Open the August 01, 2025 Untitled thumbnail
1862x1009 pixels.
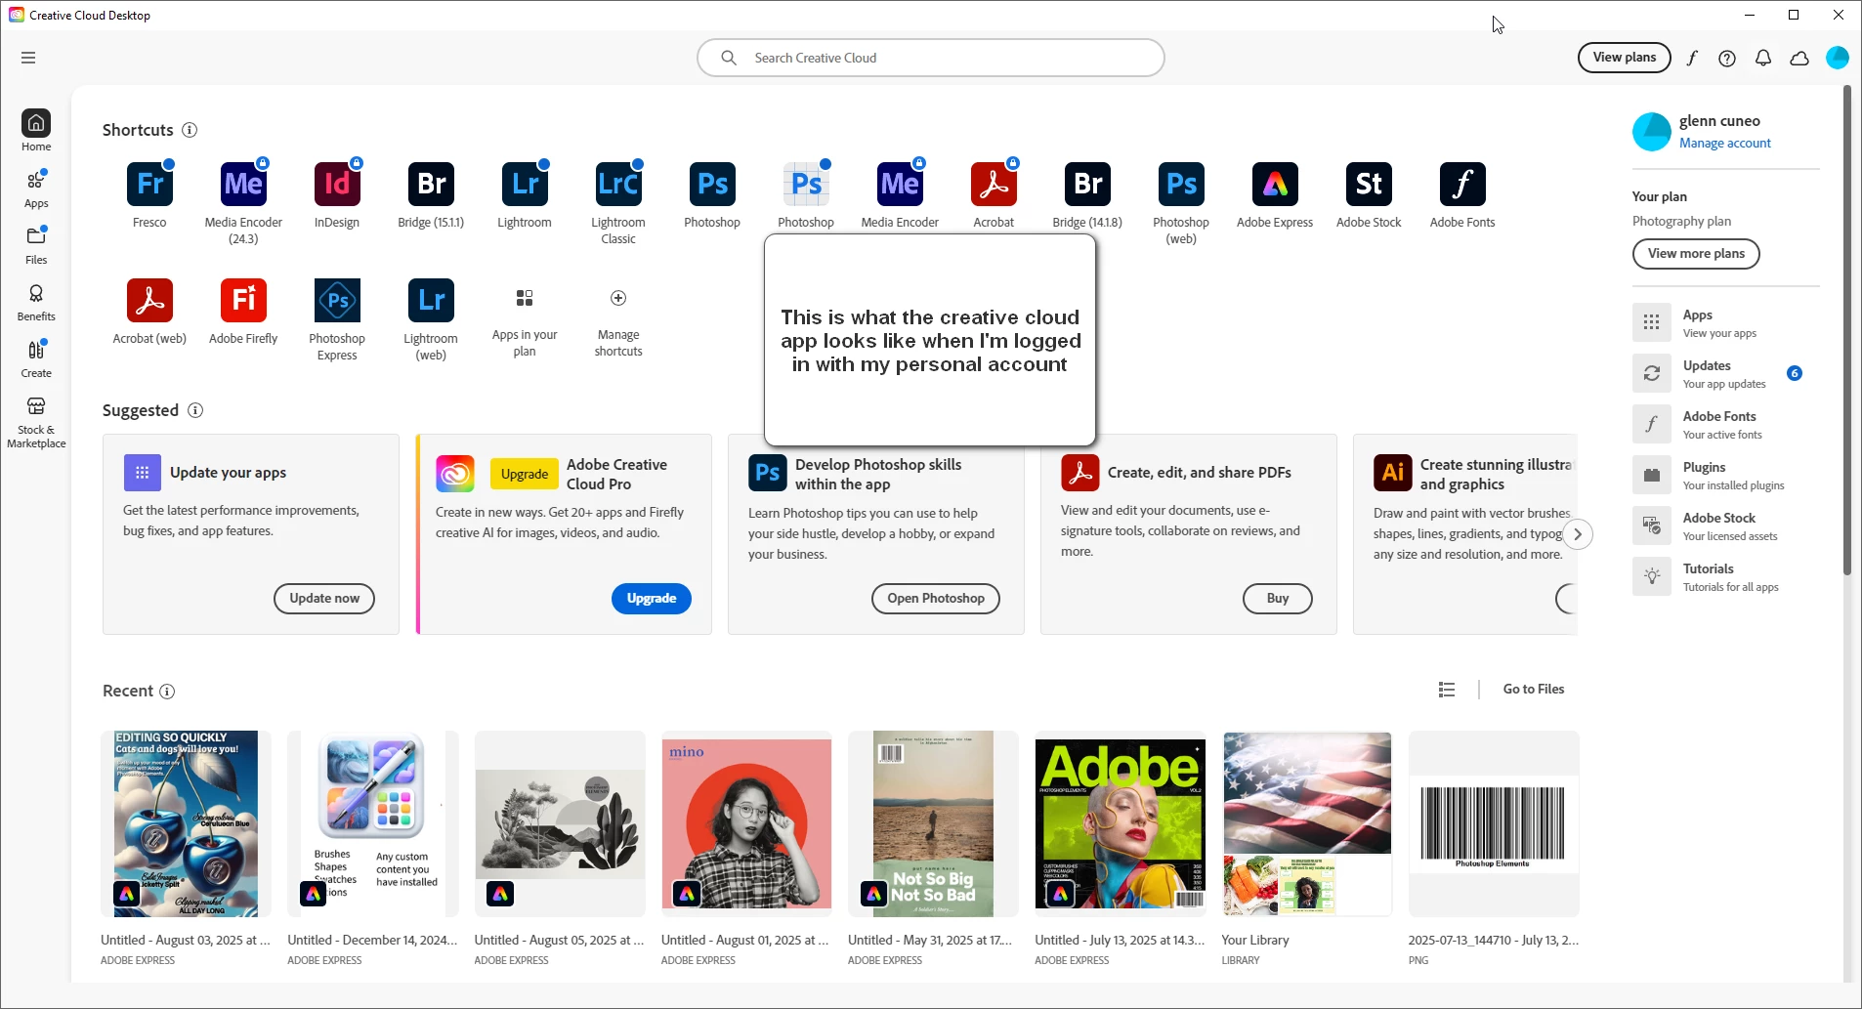(x=746, y=823)
